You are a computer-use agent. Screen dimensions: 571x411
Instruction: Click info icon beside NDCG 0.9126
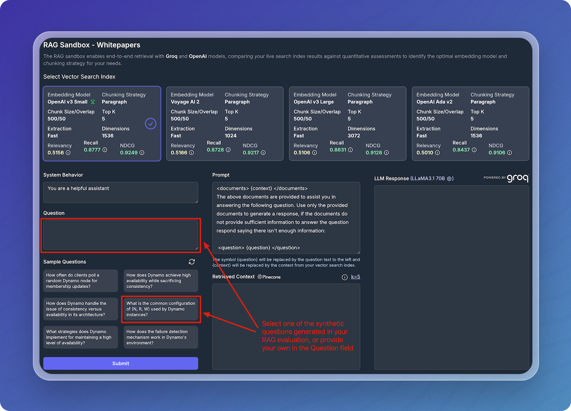point(386,152)
